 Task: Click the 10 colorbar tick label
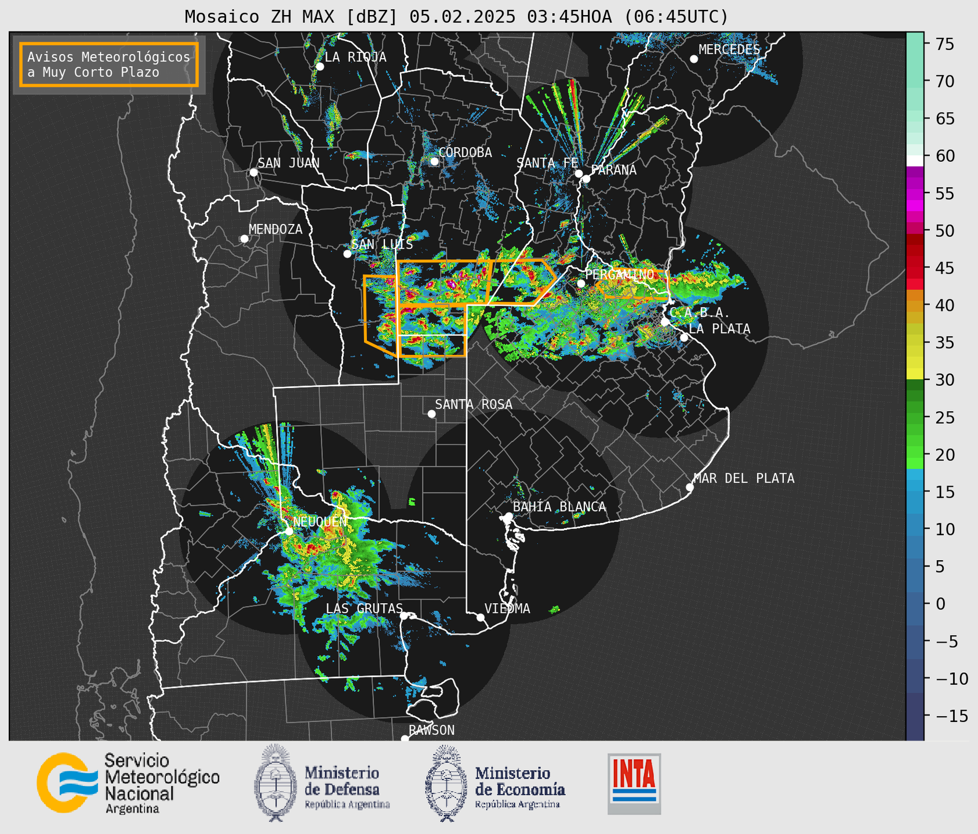coord(944,529)
